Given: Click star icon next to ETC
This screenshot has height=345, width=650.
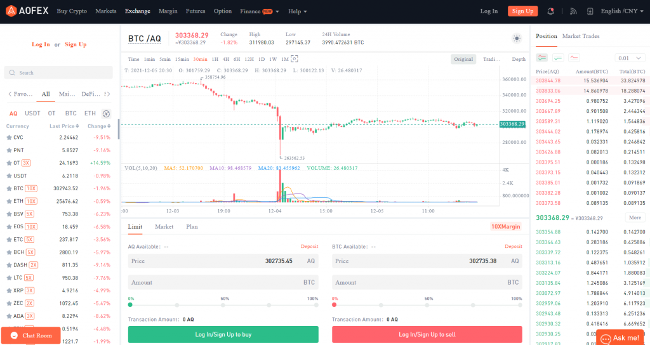Looking at the screenshot, I should tap(9, 239).
